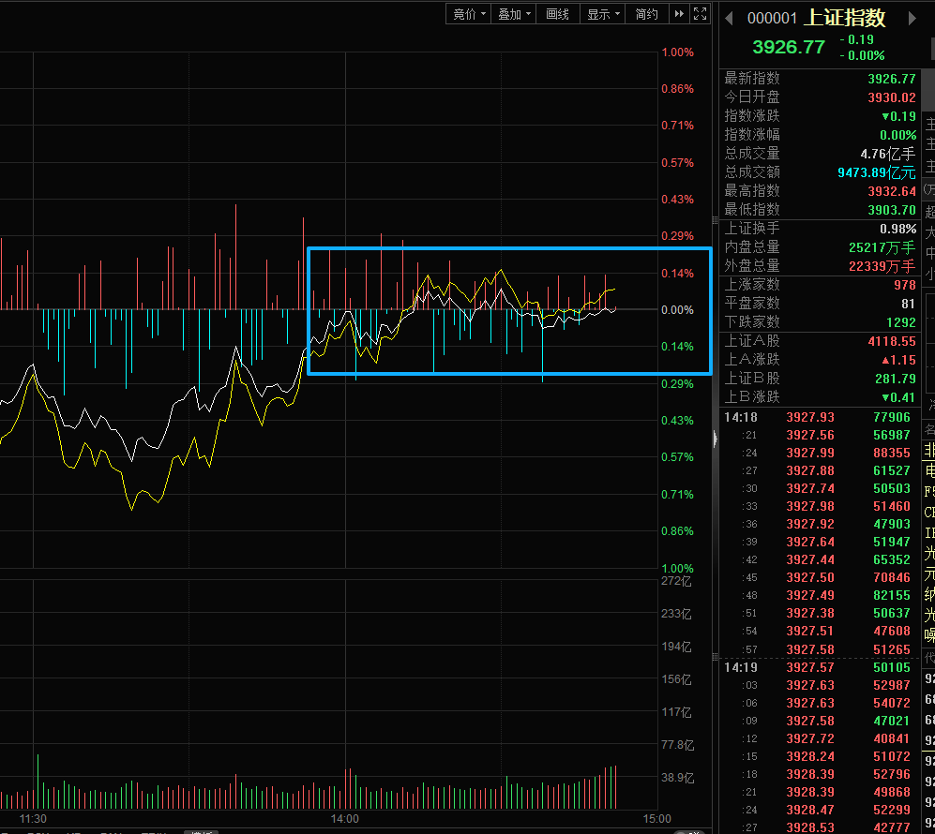Screen dimensions: 935x834
Task: Click the 画线 drawing button
Action: pos(558,14)
